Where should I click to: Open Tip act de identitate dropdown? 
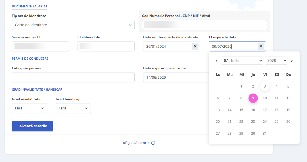[73, 25]
